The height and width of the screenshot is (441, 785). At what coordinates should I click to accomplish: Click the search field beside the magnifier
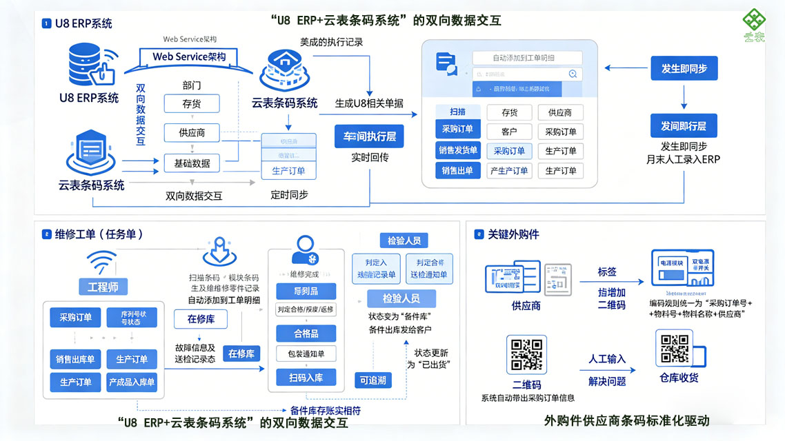(x=527, y=74)
